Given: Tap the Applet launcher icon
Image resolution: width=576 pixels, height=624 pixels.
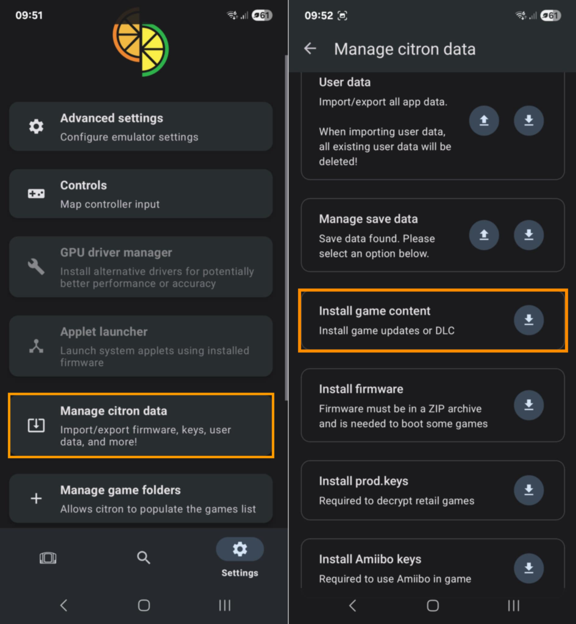Looking at the screenshot, I should point(35,346).
